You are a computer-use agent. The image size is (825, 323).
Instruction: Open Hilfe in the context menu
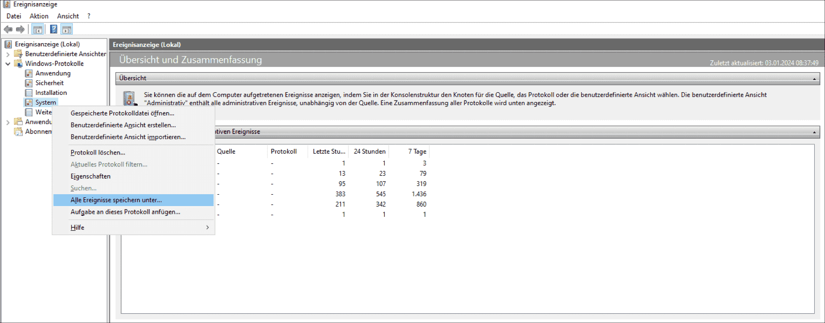click(x=134, y=227)
